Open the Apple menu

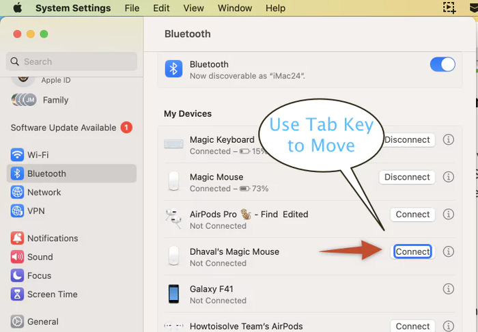tap(18, 8)
